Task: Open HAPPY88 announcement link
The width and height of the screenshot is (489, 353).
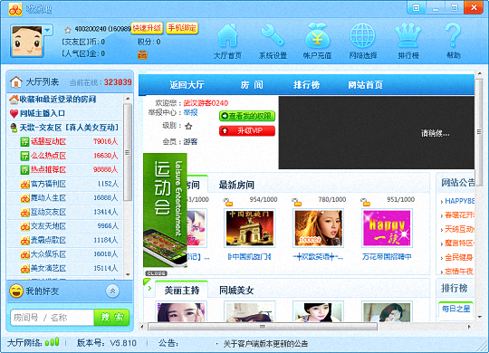Action: pos(459,201)
